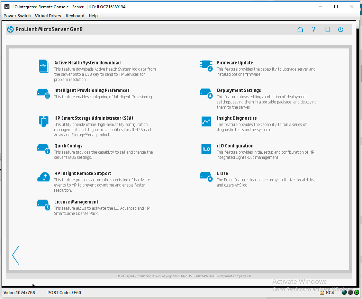
Task: Minimize the iLO Remote Console window
Action: point(320,7)
